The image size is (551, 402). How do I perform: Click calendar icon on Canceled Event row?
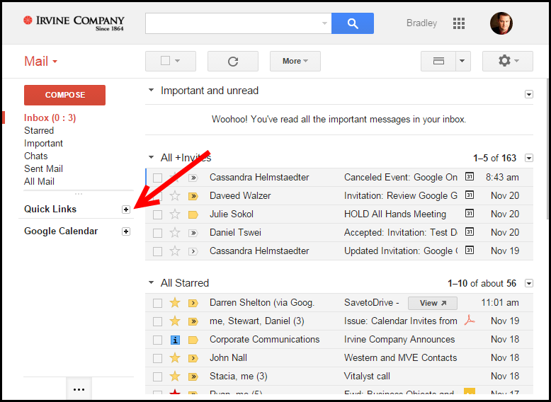tap(469, 176)
